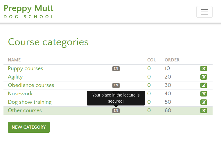This screenshot has height=142, width=221.
Task: Open the Puppy courses category link
Action: pyautogui.click(x=25, y=69)
